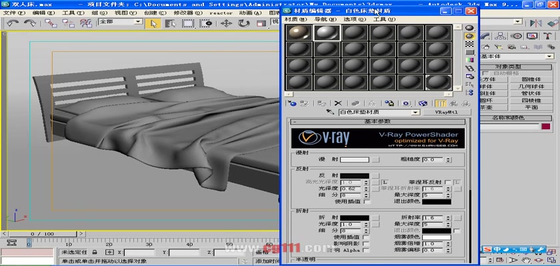Toggle the checkered Background icon
This screenshot has width=560, height=266.
pos(469,44)
